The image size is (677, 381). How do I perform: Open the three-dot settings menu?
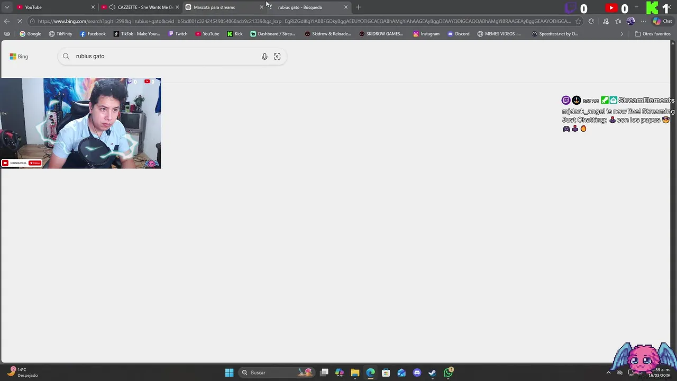click(643, 21)
